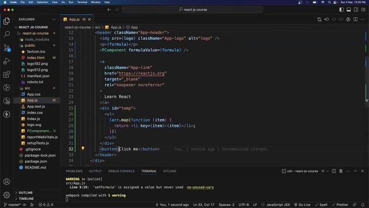Click Go Live in status bar
Viewport: 369px width, 208px height.
click(x=302, y=205)
